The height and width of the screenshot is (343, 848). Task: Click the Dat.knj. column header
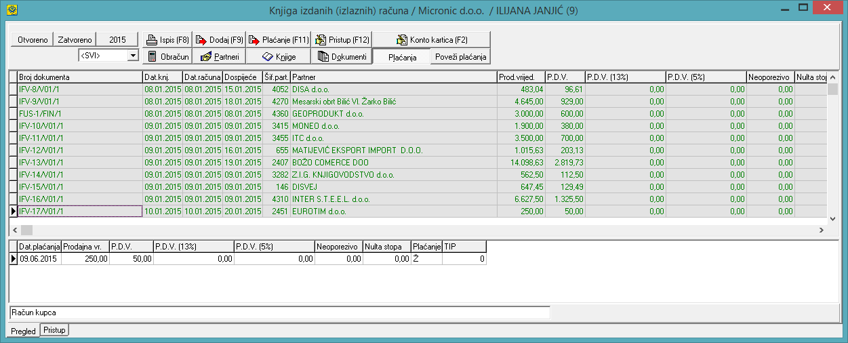tap(163, 77)
